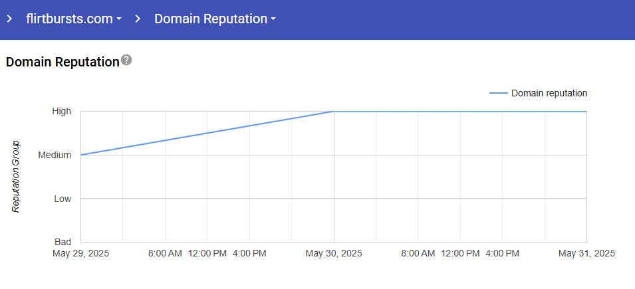This screenshot has width=635, height=289.
Task: Click the blue legend line swatch
Action: [x=498, y=94]
